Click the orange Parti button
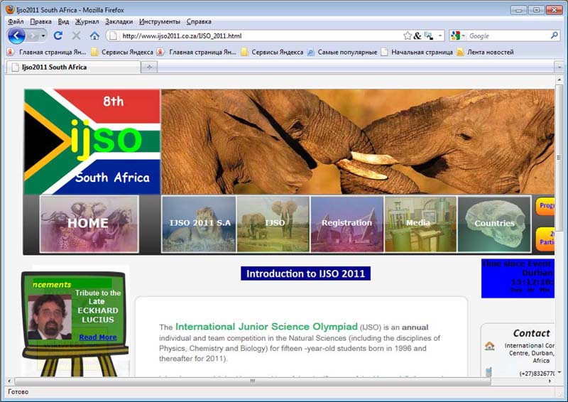 545,238
